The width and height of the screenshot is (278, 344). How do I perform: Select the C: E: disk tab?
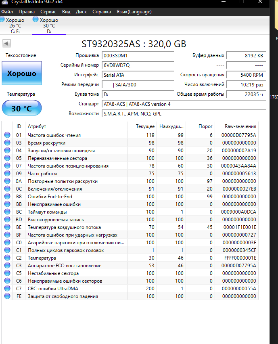[x=15, y=25]
